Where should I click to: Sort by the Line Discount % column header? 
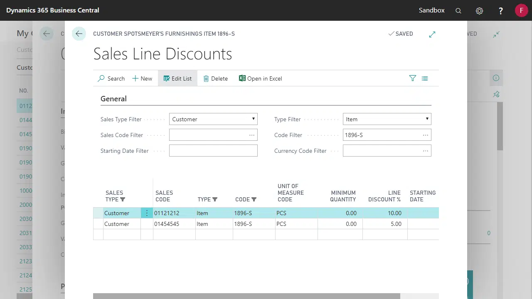384,196
